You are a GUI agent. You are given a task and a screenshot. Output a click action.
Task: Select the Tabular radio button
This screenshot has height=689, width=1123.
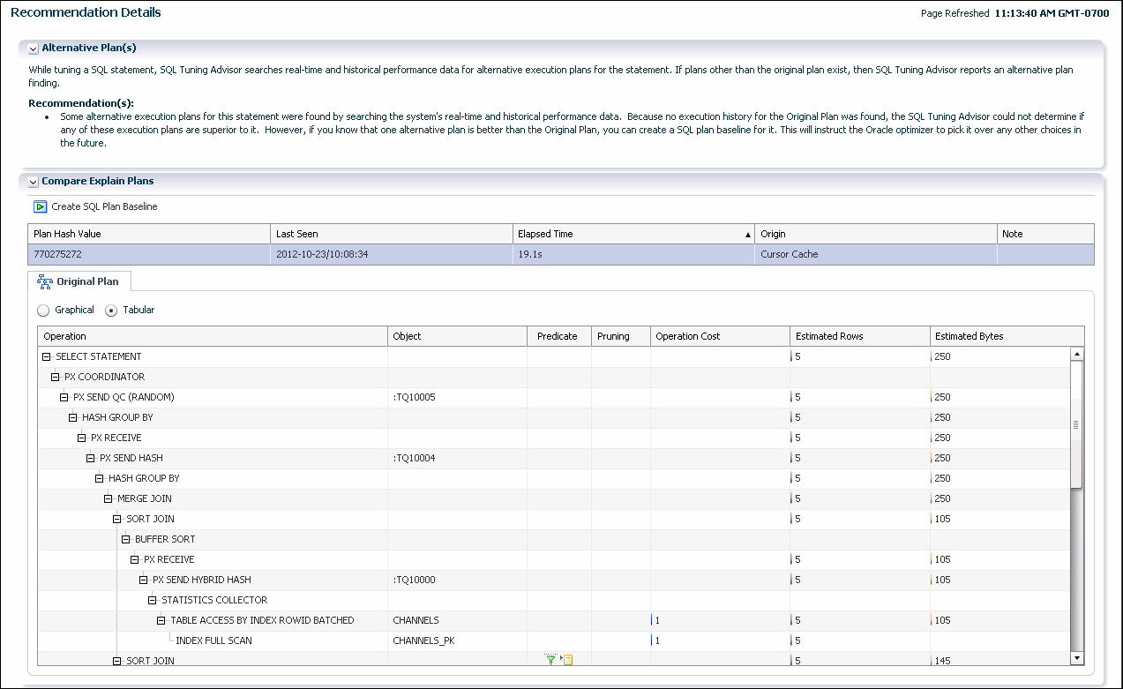111,310
